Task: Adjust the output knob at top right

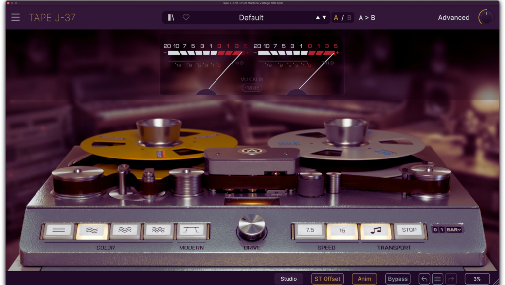Action: point(486,17)
